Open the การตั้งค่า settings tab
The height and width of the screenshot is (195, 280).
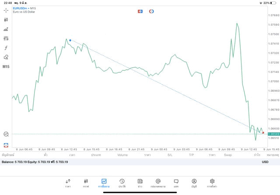212,183
